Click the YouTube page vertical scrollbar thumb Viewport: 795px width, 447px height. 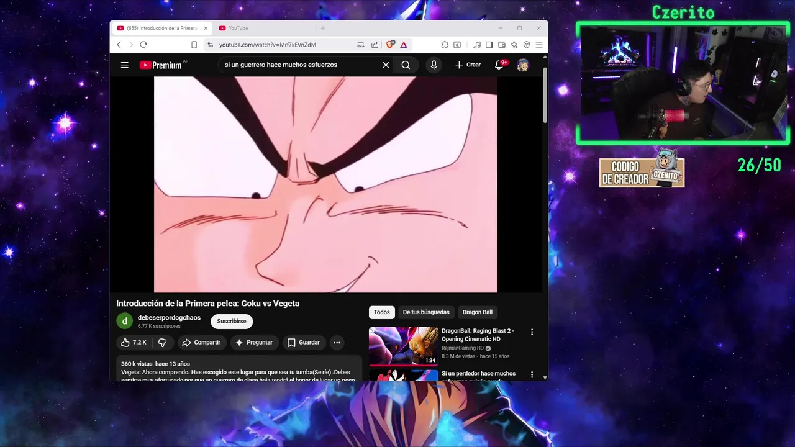coord(545,94)
